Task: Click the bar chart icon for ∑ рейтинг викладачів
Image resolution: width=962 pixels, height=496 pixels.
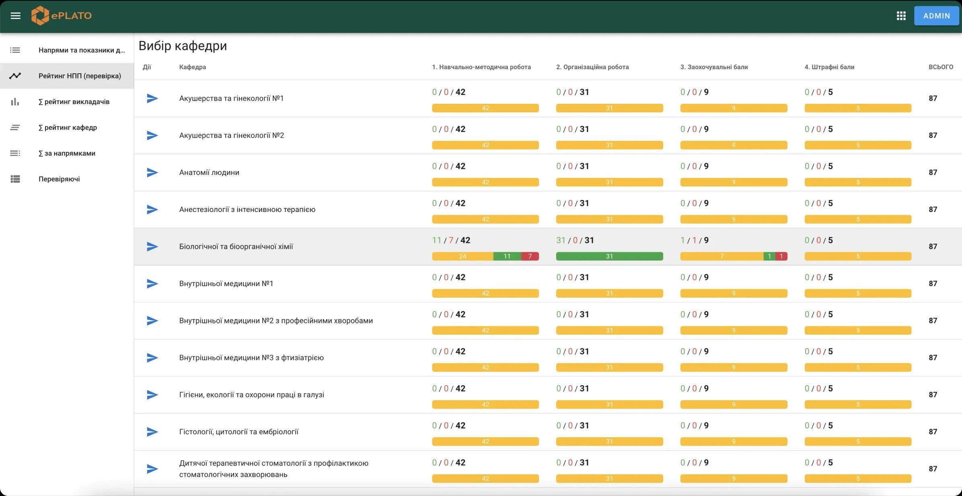Action: point(15,102)
